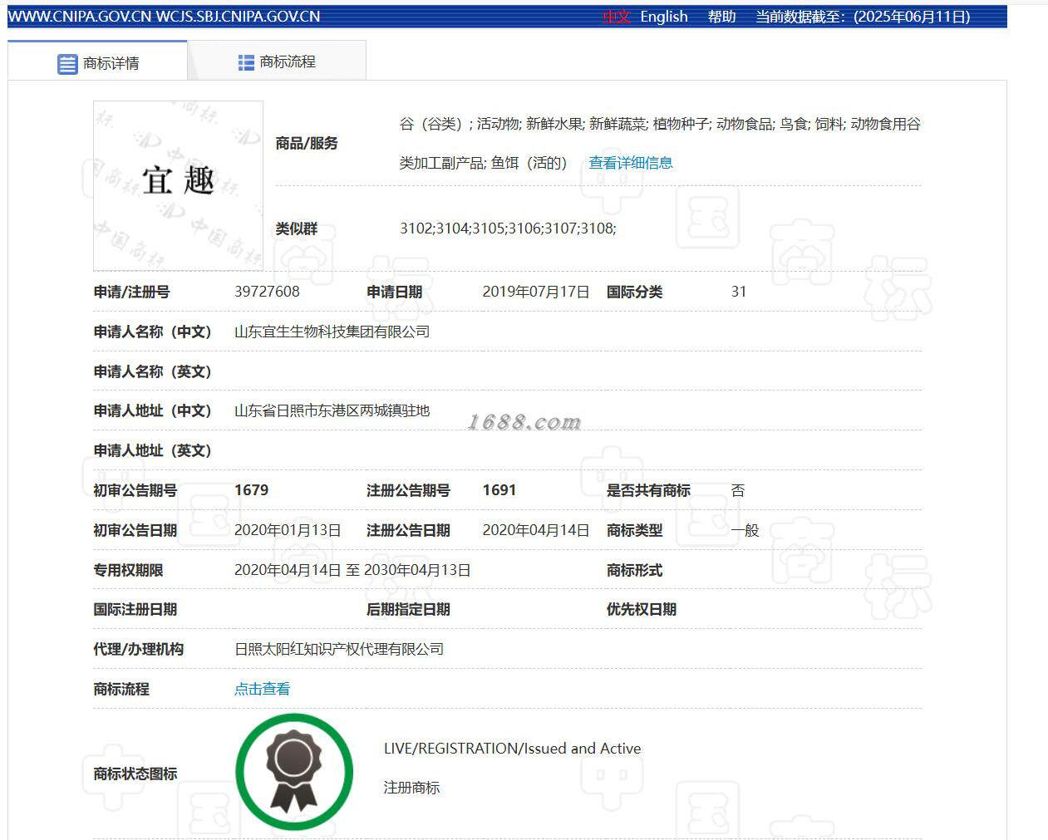Switch language to English
1048x840 pixels.
click(x=664, y=17)
